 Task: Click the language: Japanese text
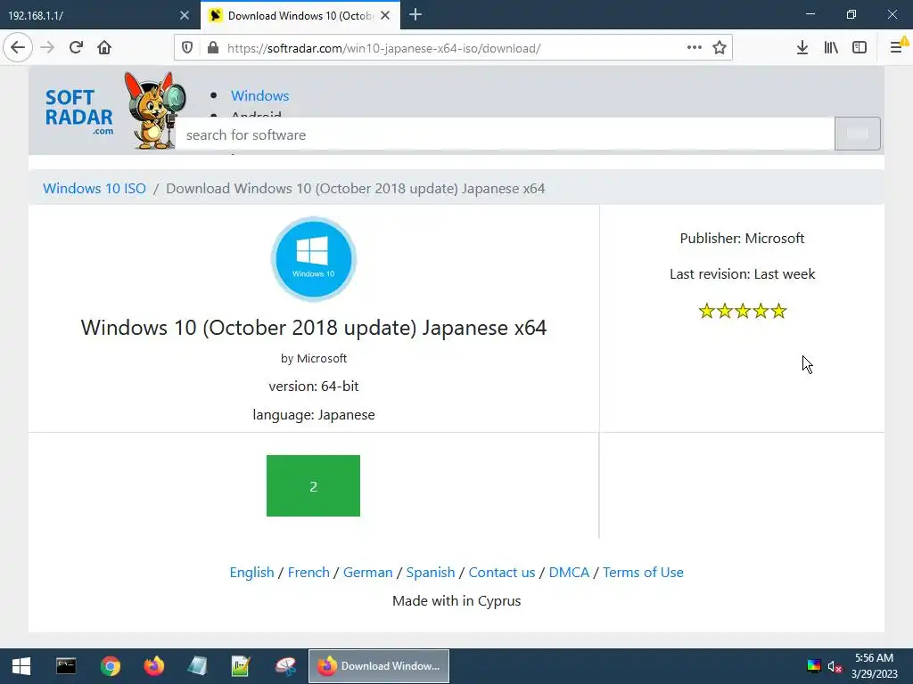pos(313,415)
